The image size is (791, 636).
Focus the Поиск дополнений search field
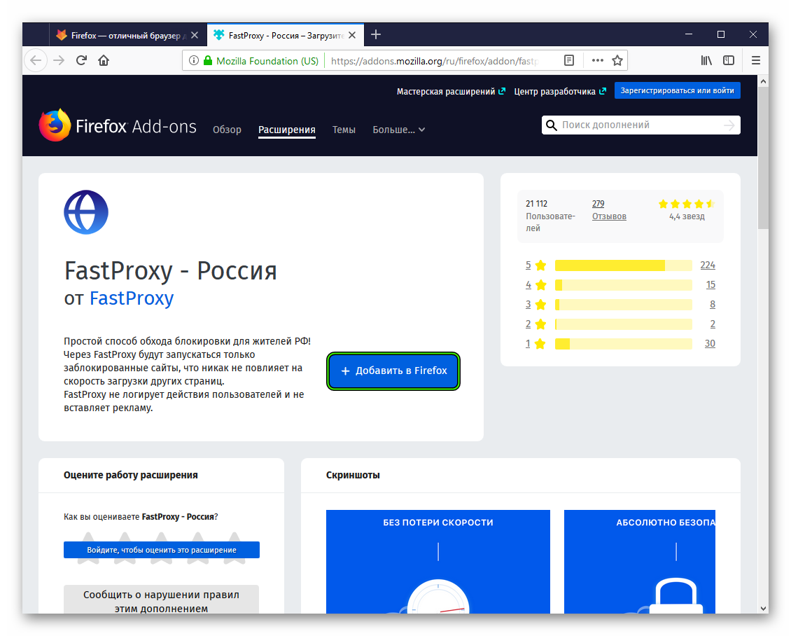640,125
